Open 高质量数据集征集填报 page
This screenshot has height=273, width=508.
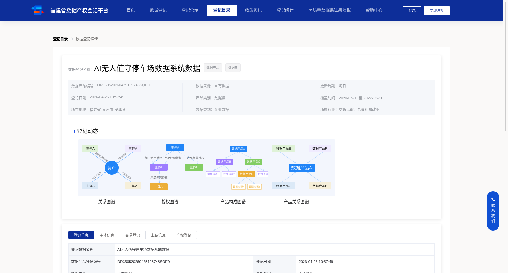point(330,10)
